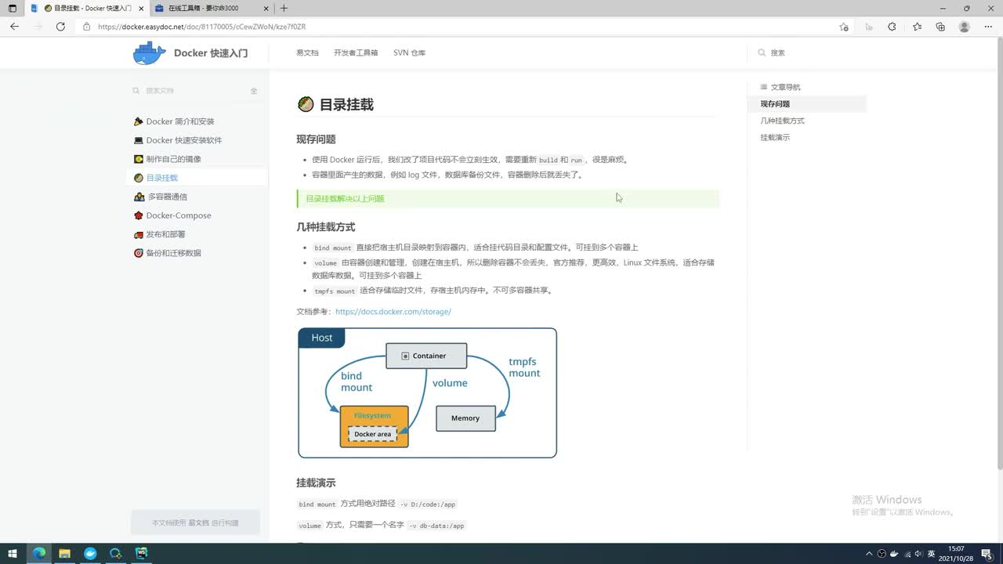Viewport: 1003px width, 564px height.
Task: Click the browser address bar URL
Action: [201, 27]
